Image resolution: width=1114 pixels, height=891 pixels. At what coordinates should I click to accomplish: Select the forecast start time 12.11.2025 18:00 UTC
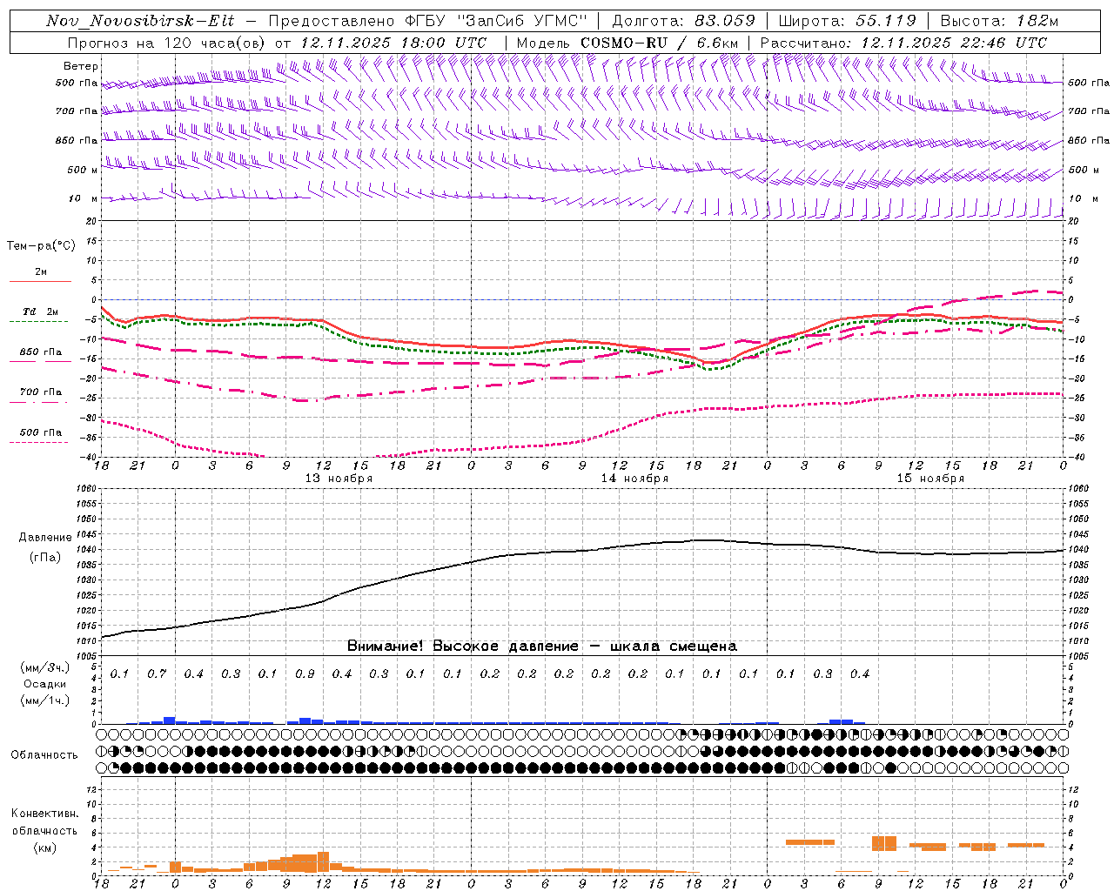pyautogui.click(x=393, y=43)
